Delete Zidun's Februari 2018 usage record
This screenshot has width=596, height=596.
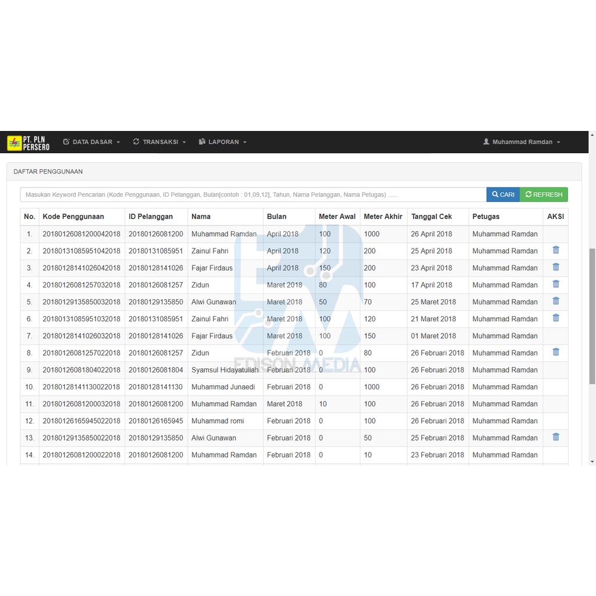555,352
